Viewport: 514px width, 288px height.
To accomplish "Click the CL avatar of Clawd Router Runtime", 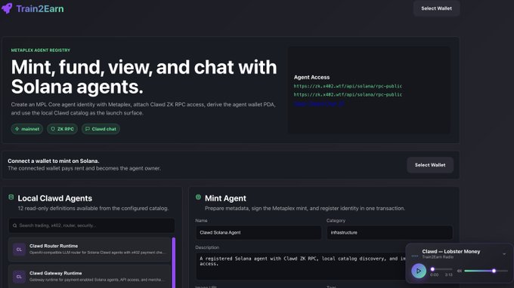I will point(19,250).
